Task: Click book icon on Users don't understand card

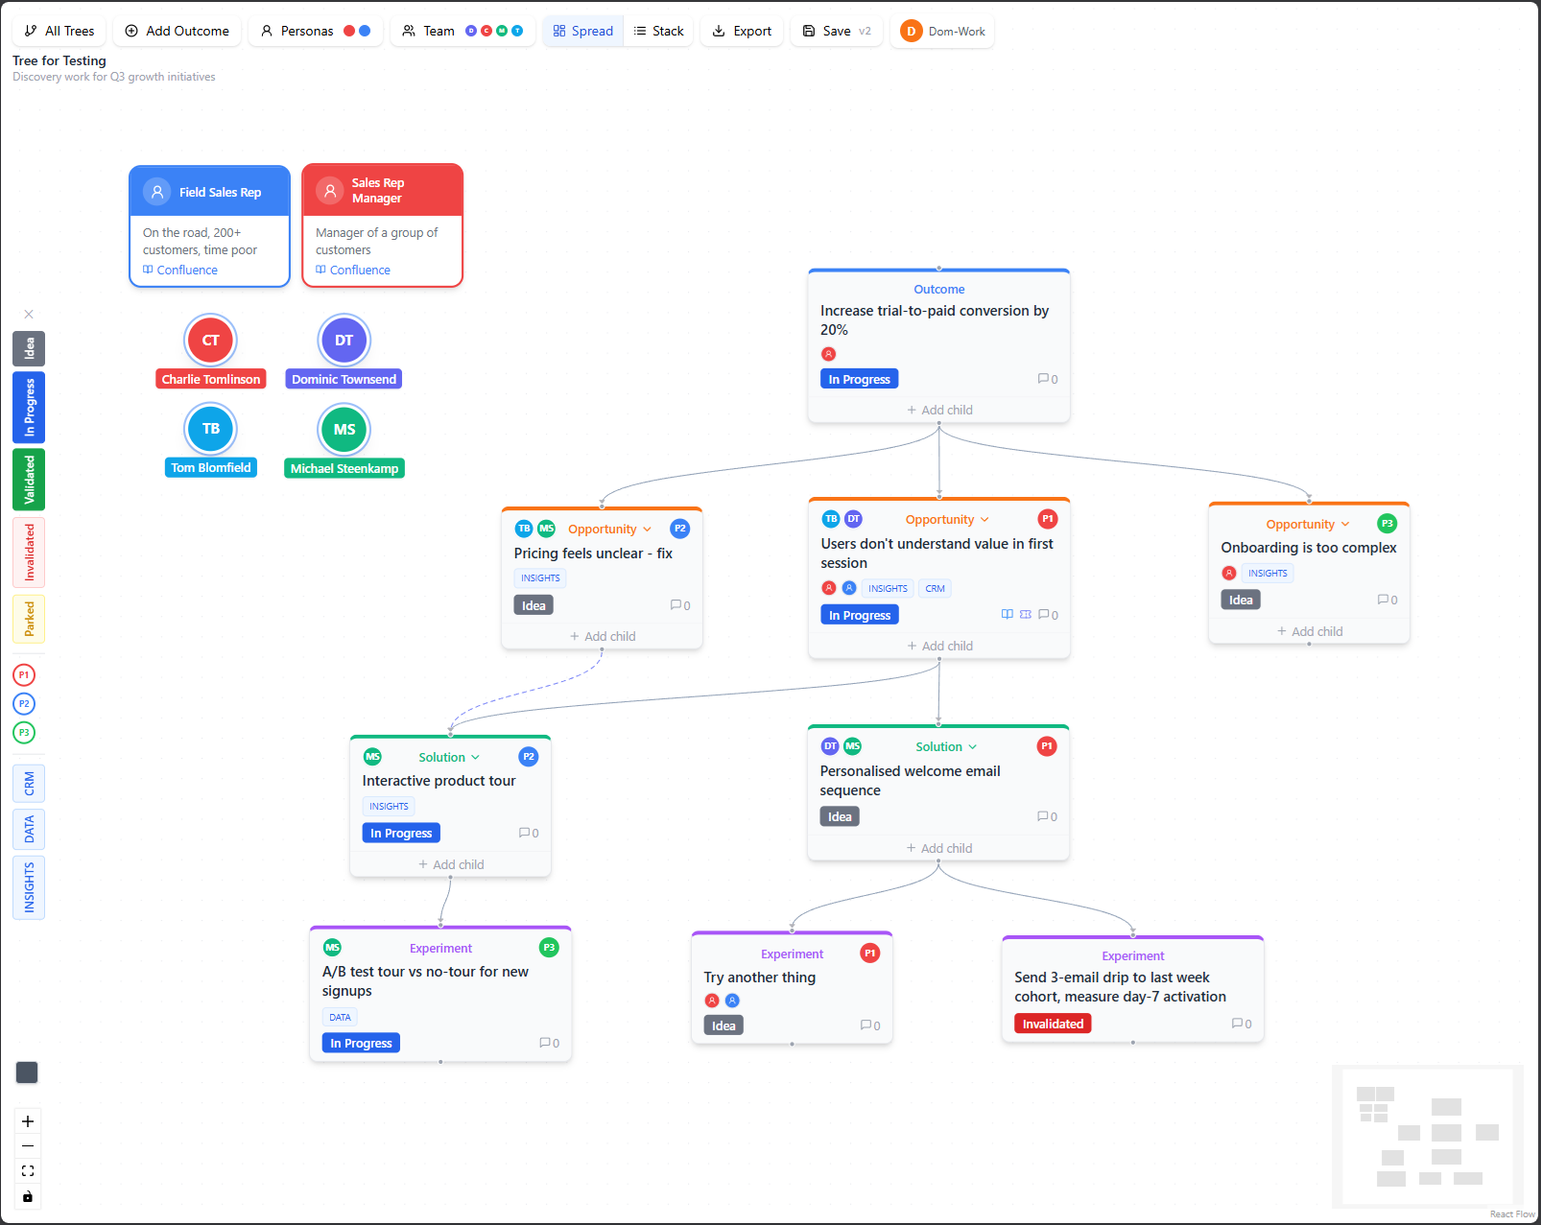Action: point(1008,614)
